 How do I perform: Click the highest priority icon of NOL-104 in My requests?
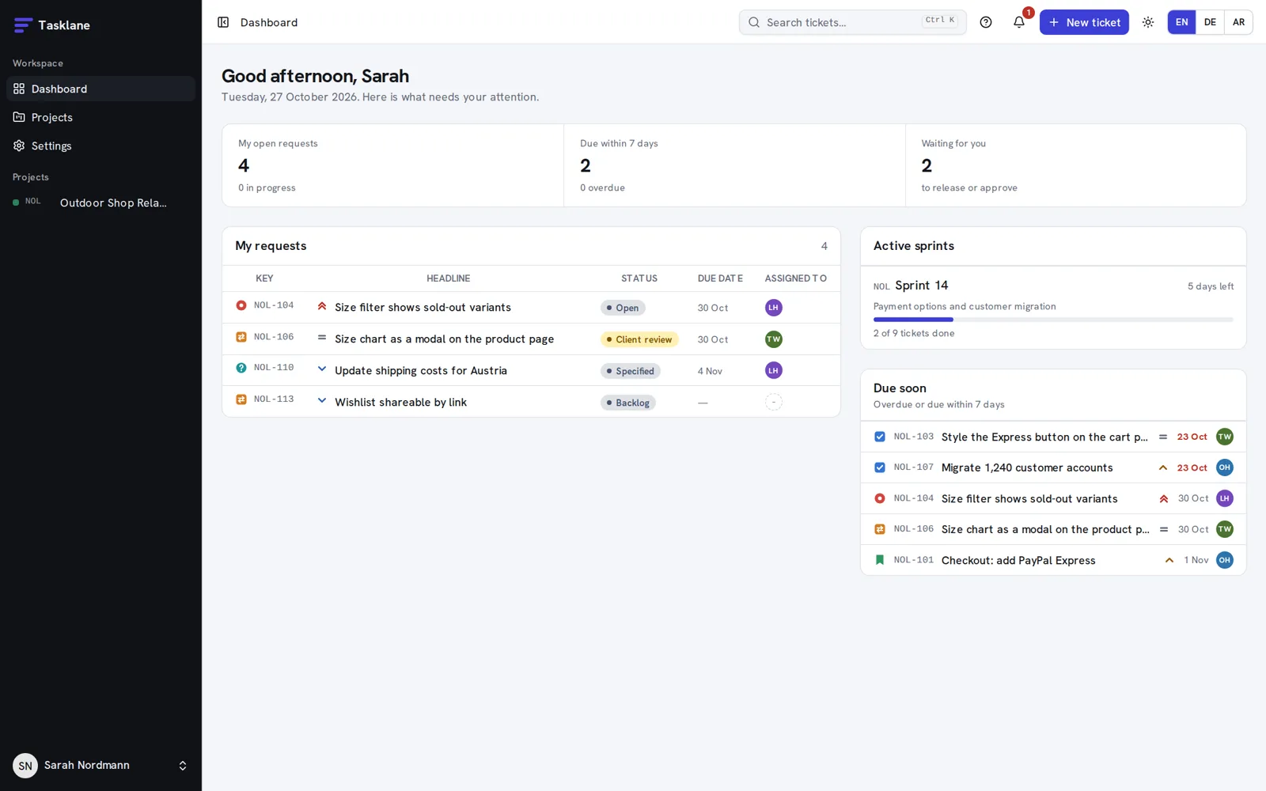[322, 306]
